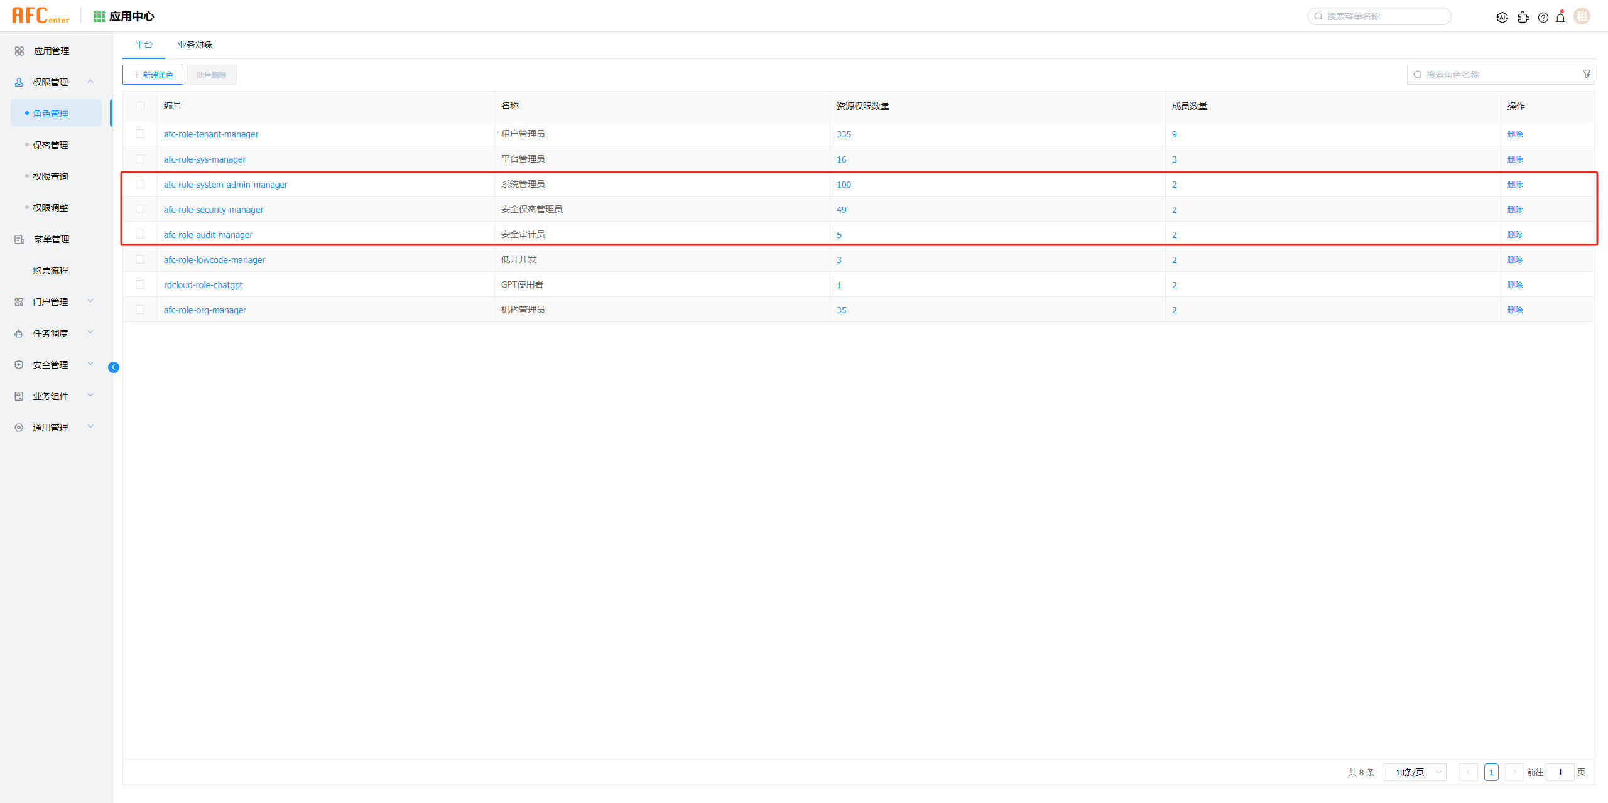Open the afc-role-audit-manager role link

click(x=208, y=235)
